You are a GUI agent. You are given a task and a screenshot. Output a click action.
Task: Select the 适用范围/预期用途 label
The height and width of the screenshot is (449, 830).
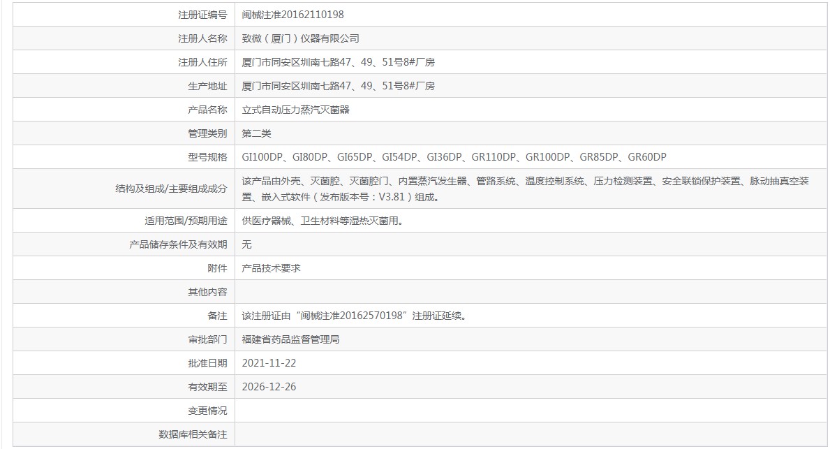click(186, 221)
